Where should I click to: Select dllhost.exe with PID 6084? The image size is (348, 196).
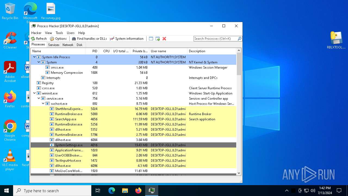[x=133, y=140]
